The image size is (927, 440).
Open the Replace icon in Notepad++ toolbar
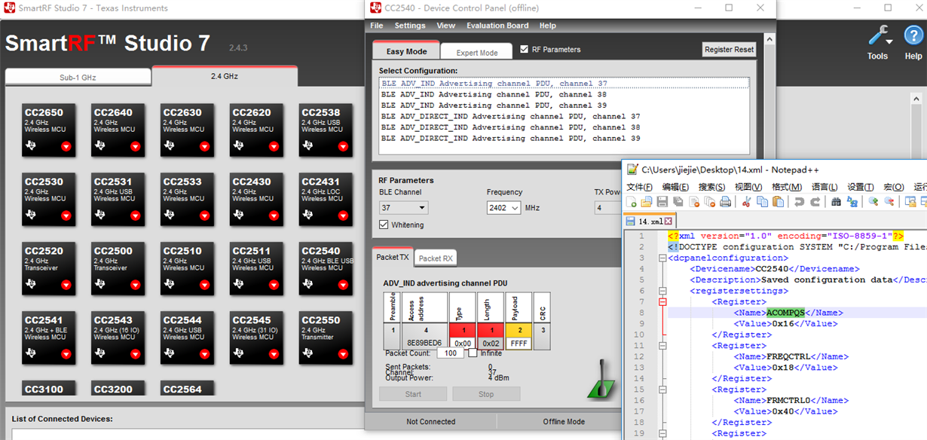[x=852, y=202]
